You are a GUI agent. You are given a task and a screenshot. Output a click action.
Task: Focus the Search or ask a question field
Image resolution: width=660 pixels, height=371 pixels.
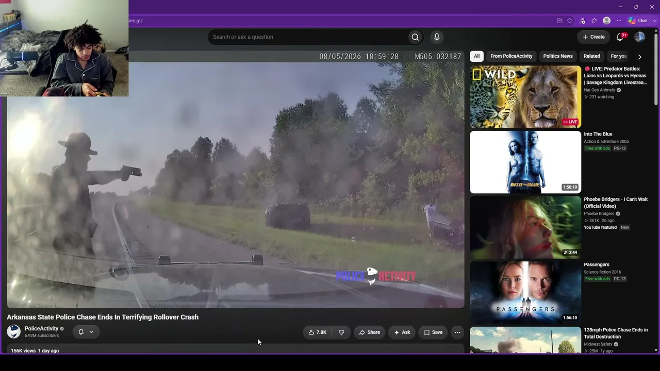[308, 37]
